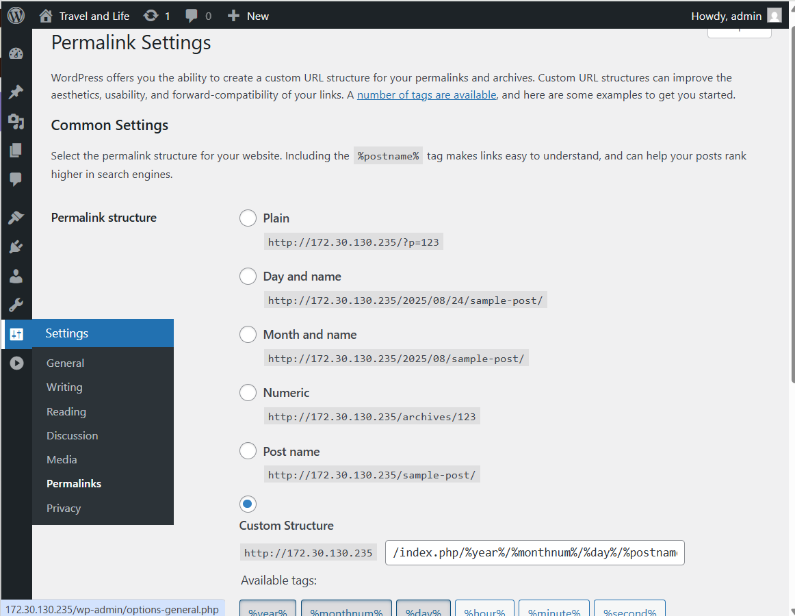Image resolution: width=795 pixels, height=616 pixels.
Task: Select the Plain permalink structure
Action: click(x=248, y=218)
